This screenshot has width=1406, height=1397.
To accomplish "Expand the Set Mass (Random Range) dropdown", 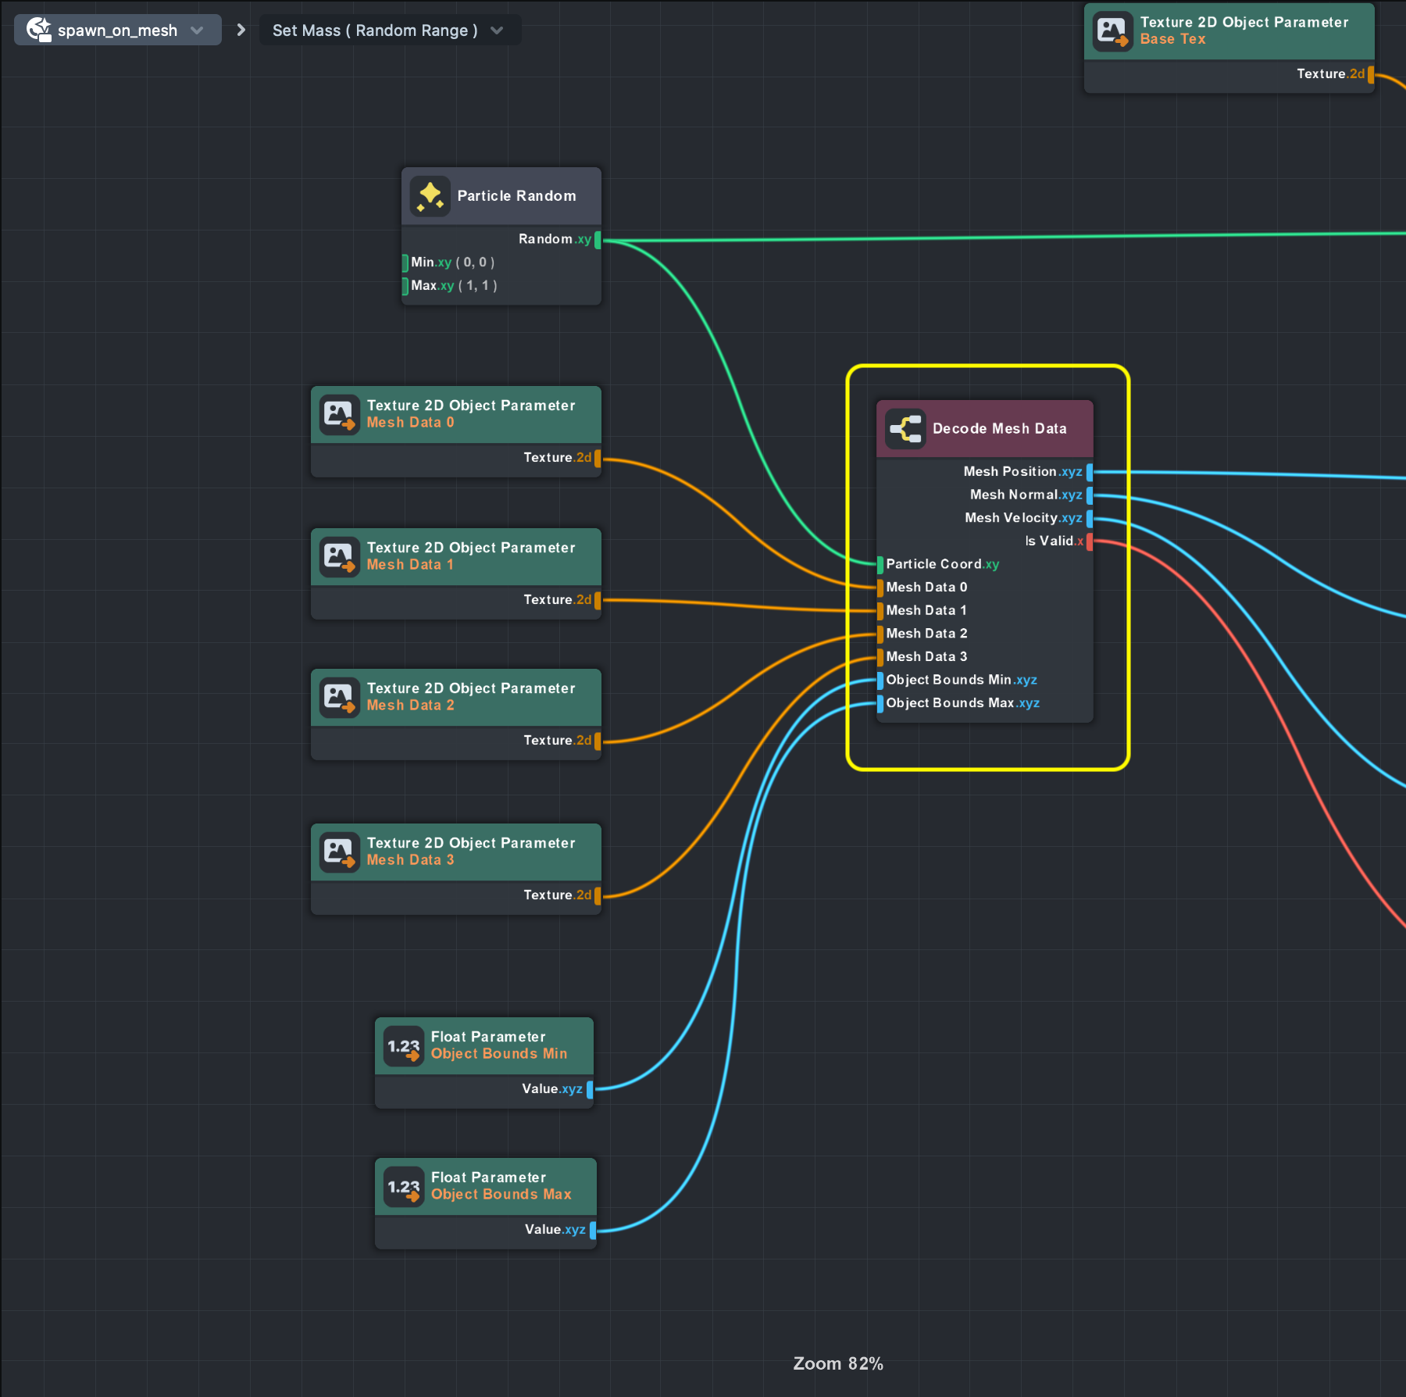I will coord(497,30).
